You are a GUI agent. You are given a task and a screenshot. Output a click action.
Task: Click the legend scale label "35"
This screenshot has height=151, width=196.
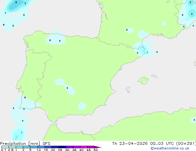click(x=74, y=150)
